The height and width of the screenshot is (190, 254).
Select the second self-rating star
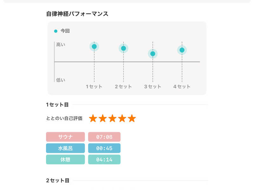[103, 118]
